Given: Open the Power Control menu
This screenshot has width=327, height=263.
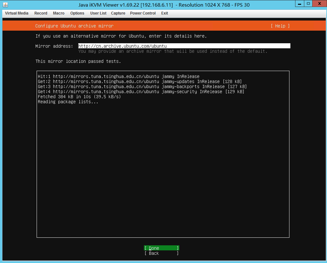Looking at the screenshot, I should [x=143, y=13].
